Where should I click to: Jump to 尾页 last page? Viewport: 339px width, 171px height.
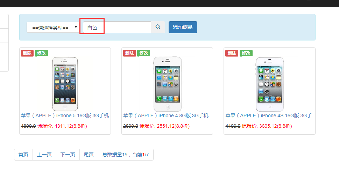click(x=89, y=155)
